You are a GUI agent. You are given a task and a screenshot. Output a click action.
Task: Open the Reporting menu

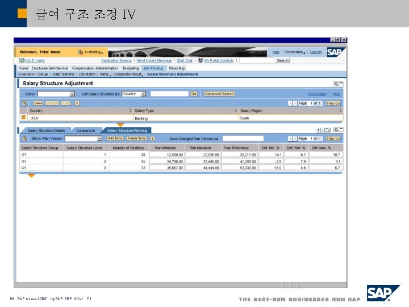(177, 68)
